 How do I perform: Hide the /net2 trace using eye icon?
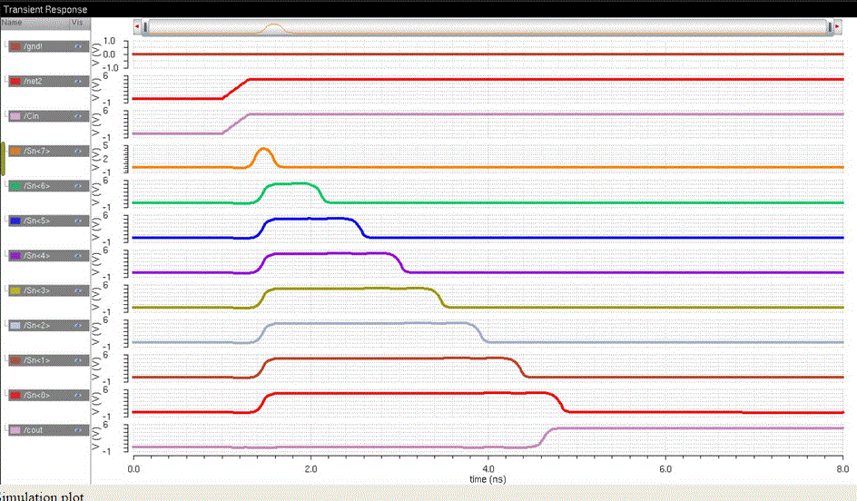(78, 82)
